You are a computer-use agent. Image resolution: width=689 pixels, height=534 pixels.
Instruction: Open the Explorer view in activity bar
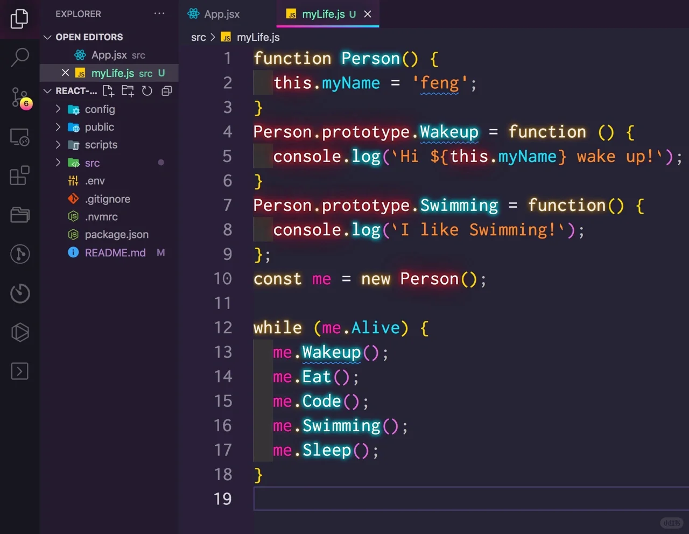point(19,19)
